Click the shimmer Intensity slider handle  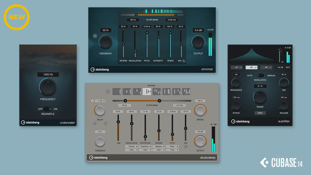pyautogui.click(x=159, y=37)
